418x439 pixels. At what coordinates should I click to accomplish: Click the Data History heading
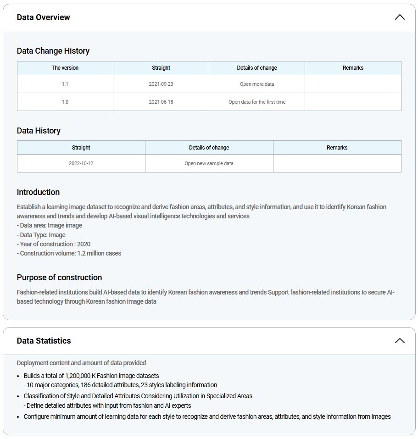(39, 131)
